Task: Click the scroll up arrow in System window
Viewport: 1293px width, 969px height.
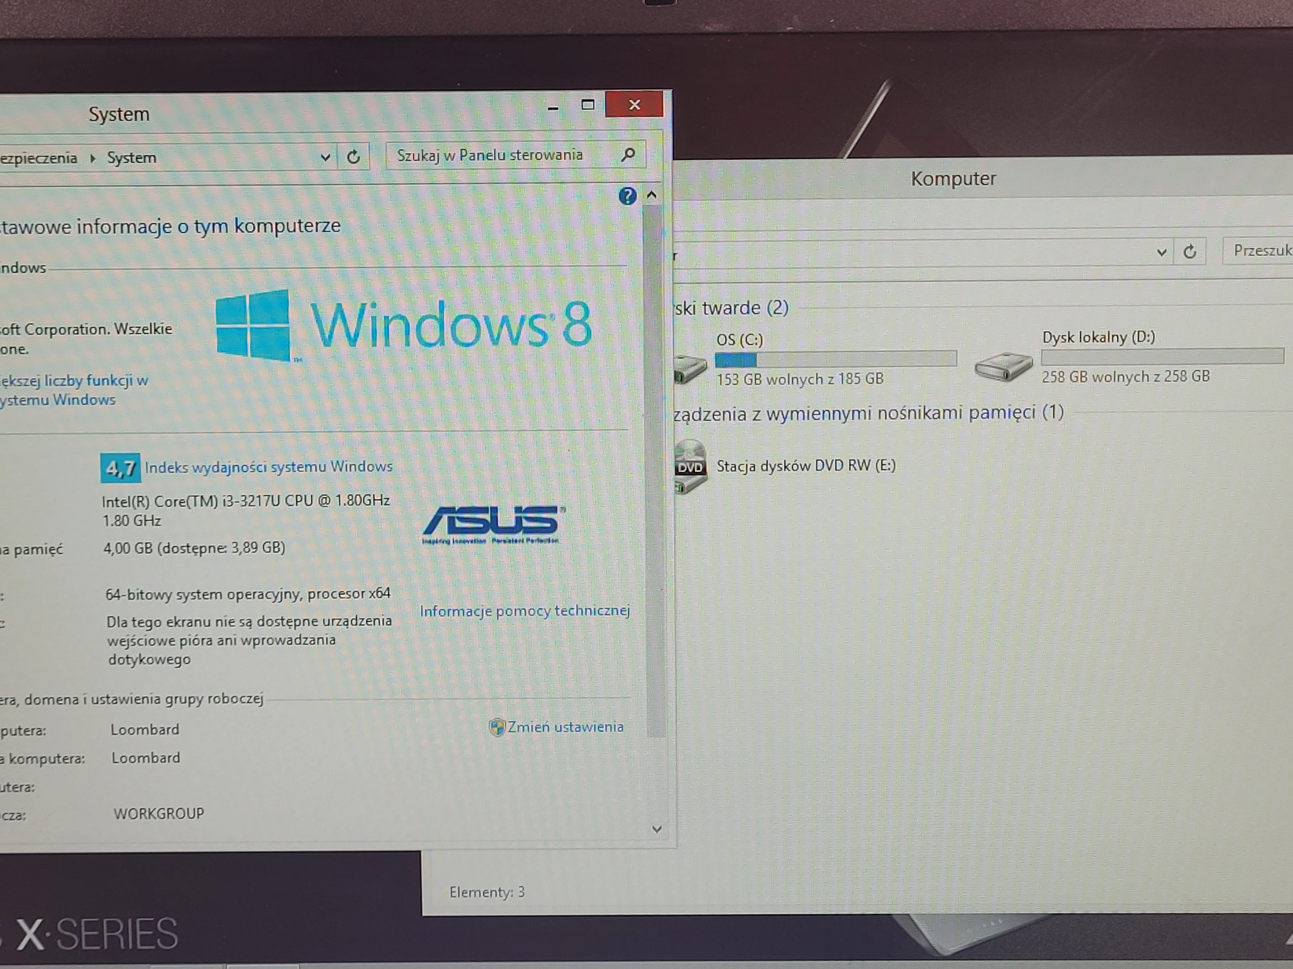Action: click(x=652, y=195)
